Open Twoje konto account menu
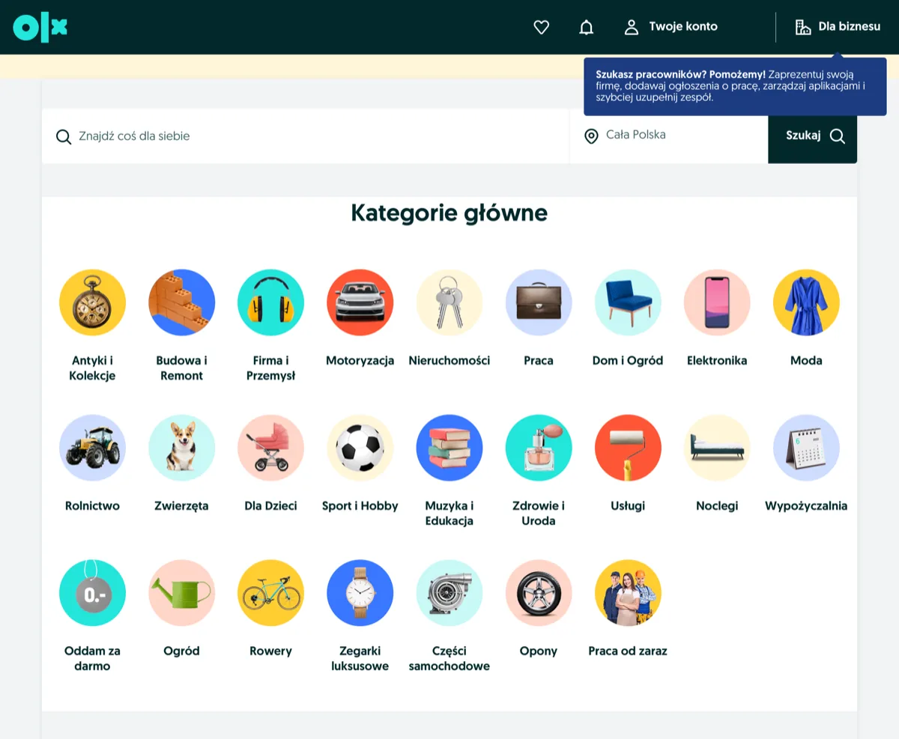899x739 pixels. (x=671, y=27)
